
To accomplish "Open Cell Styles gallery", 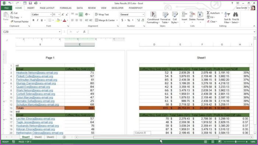I will pos(175,18).
